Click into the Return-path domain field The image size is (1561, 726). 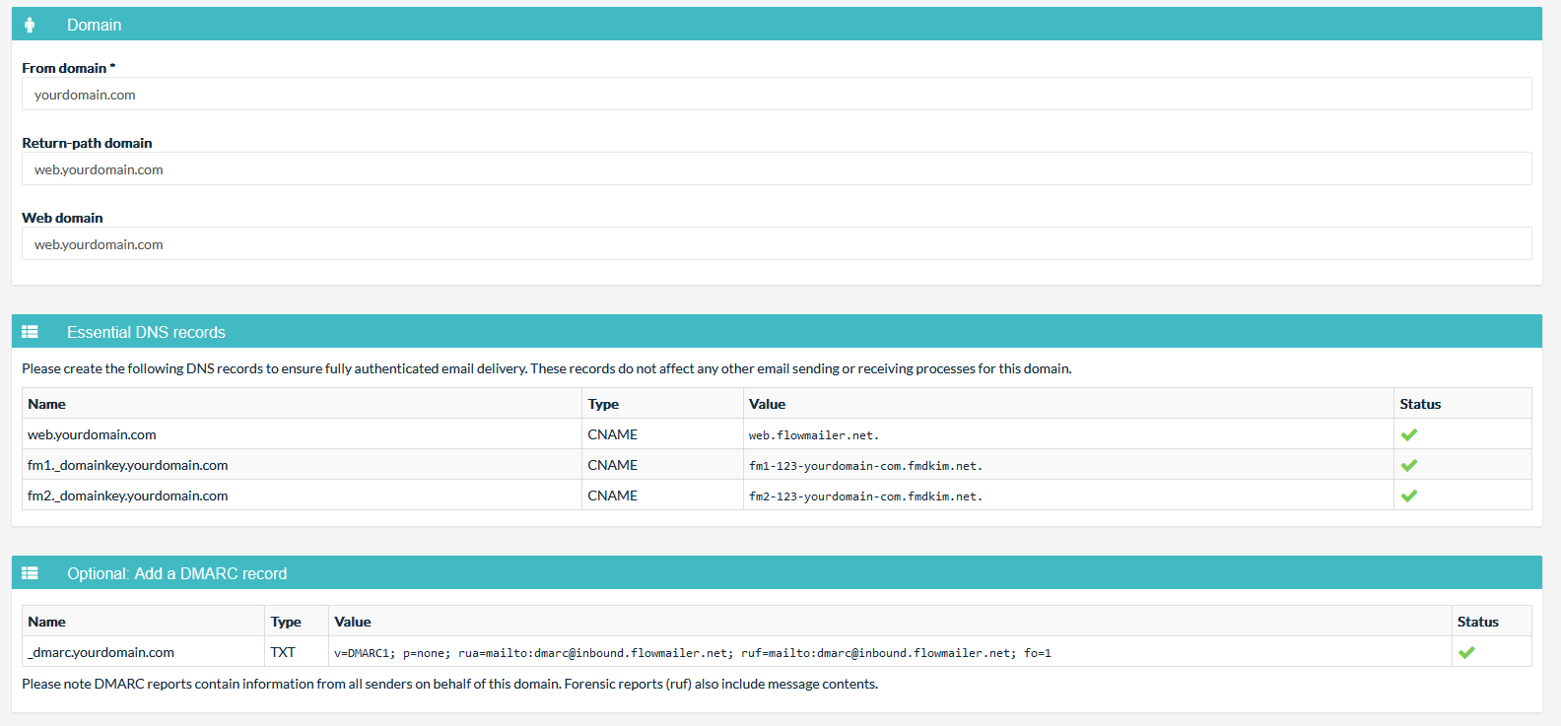click(777, 169)
